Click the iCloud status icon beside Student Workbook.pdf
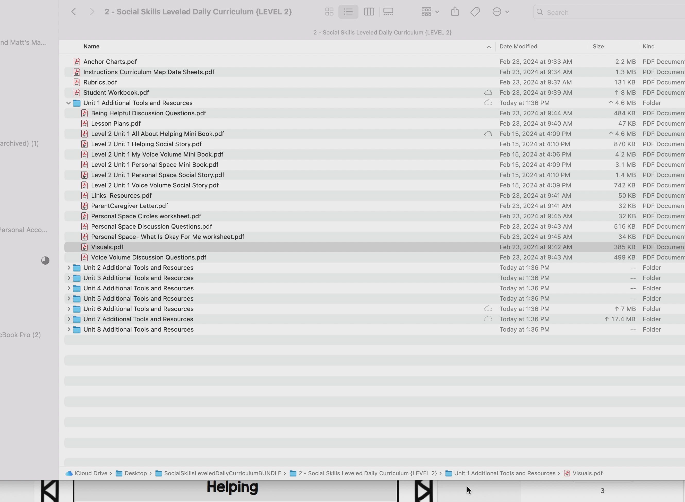685x502 pixels. point(488,93)
